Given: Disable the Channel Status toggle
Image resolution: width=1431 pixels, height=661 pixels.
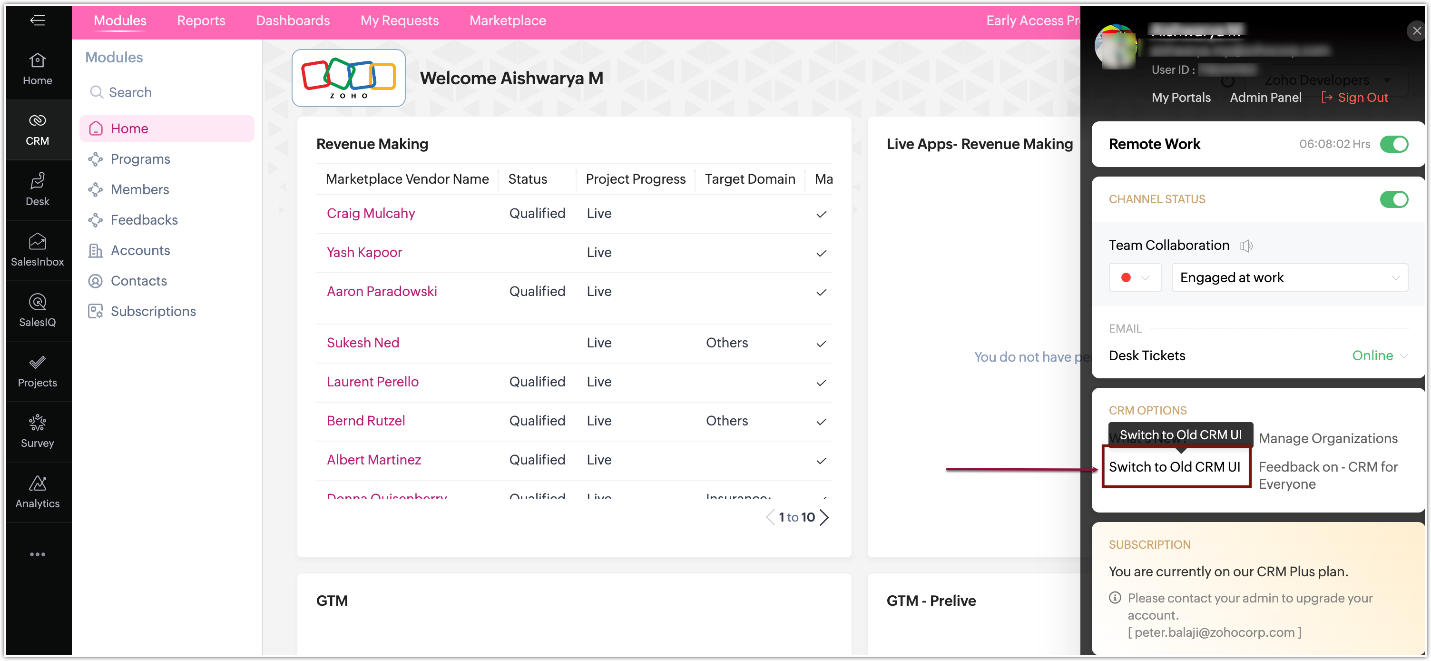Looking at the screenshot, I should pos(1393,199).
